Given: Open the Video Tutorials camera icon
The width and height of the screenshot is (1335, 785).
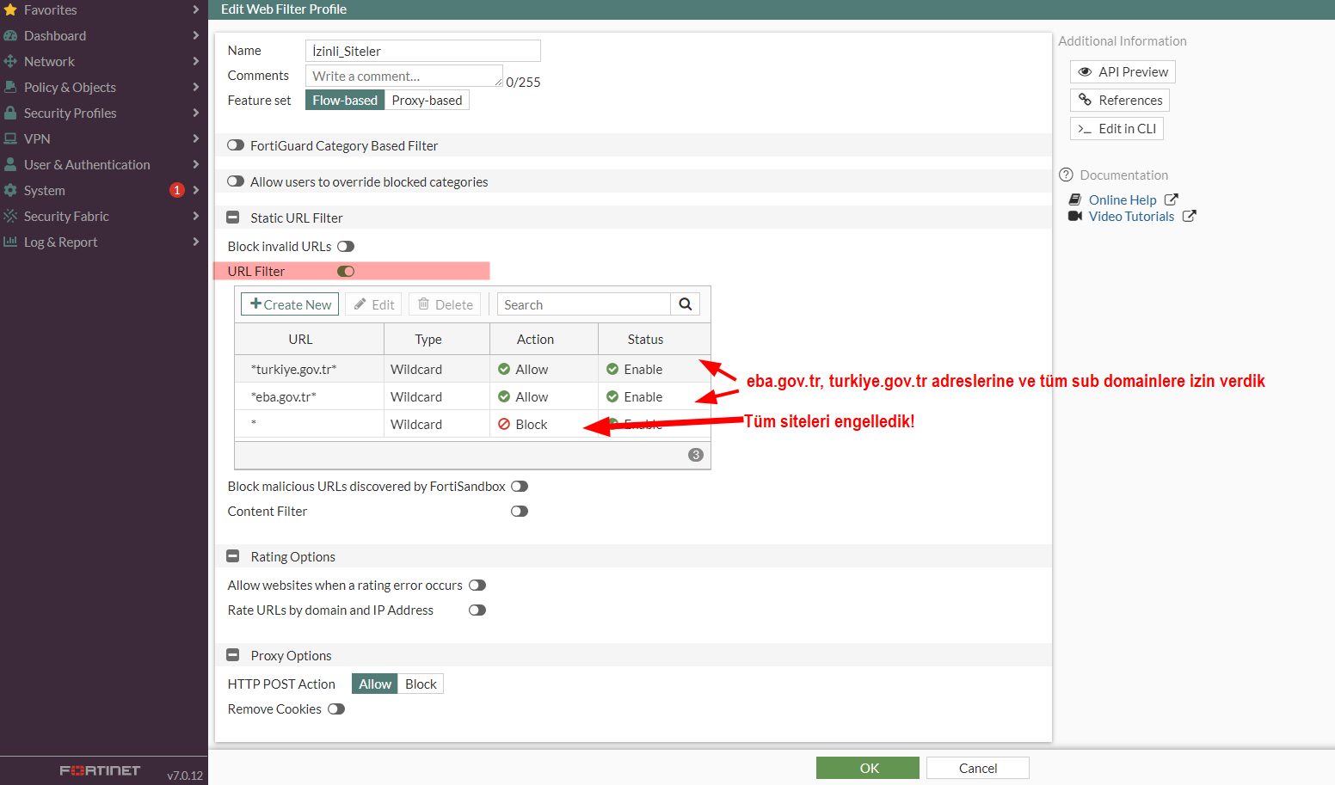Looking at the screenshot, I should coord(1075,216).
